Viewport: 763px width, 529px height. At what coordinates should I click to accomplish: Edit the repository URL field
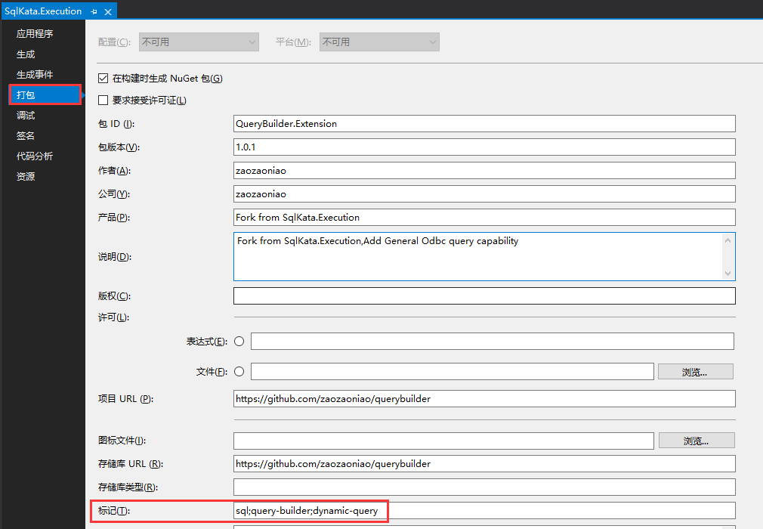coord(484,464)
